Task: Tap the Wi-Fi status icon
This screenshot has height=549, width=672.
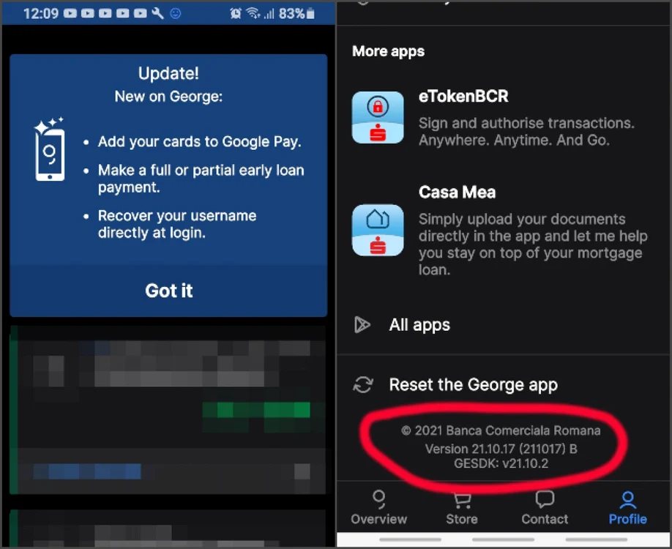Action: pyautogui.click(x=253, y=14)
